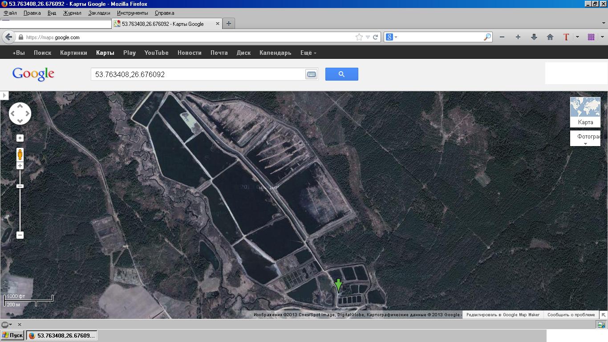
Task: Bookmark page with star icon
Action: pos(359,37)
